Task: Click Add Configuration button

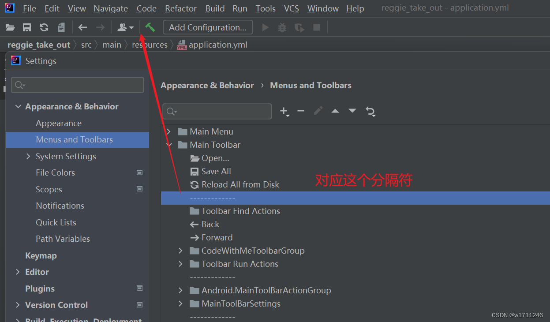Action: pyautogui.click(x=208, y=27)
